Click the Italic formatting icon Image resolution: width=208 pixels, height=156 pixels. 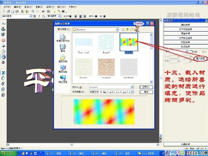39,16
